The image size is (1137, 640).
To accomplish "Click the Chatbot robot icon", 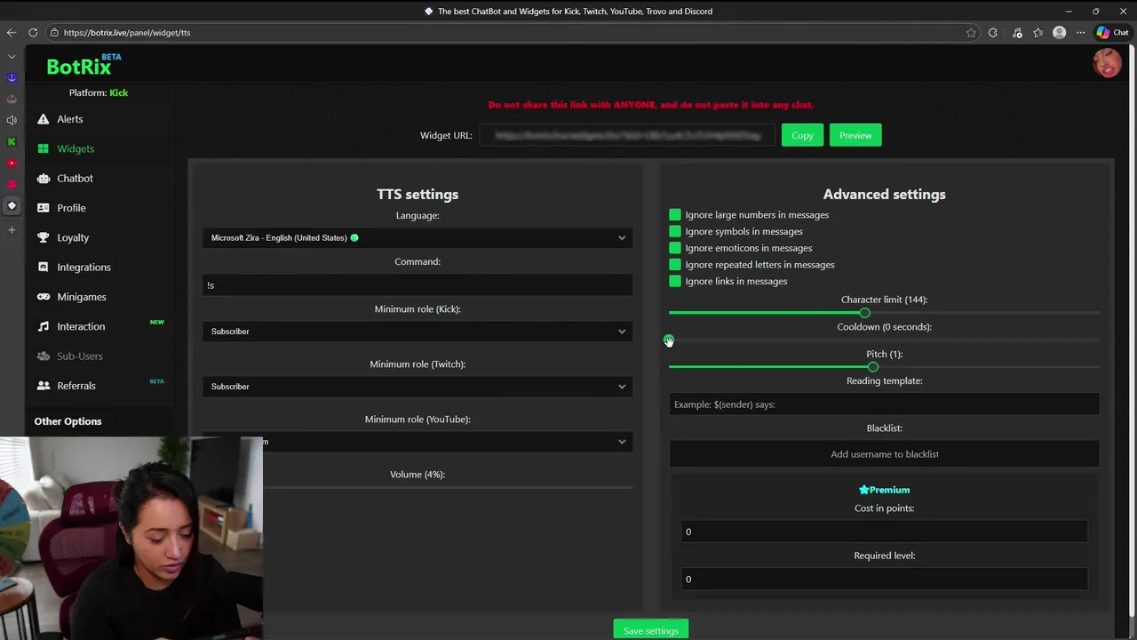I will click(x=43, y=178).
